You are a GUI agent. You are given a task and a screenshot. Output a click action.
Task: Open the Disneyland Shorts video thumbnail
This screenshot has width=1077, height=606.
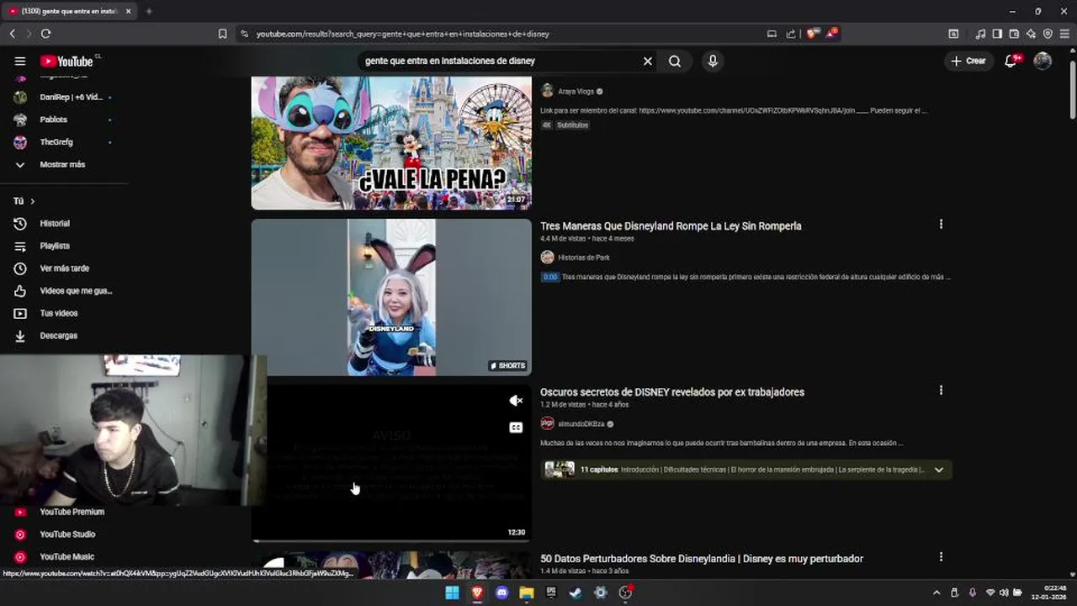point(391,297)
